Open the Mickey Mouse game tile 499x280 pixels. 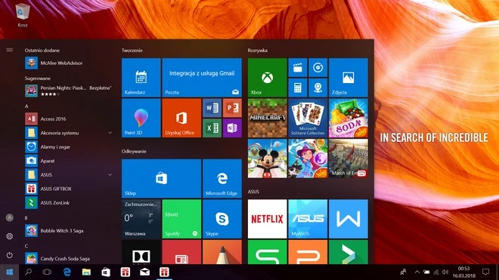(x=268, y=158)
